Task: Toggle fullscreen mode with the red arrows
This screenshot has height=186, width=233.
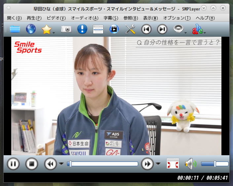Action: click(173, 163)
